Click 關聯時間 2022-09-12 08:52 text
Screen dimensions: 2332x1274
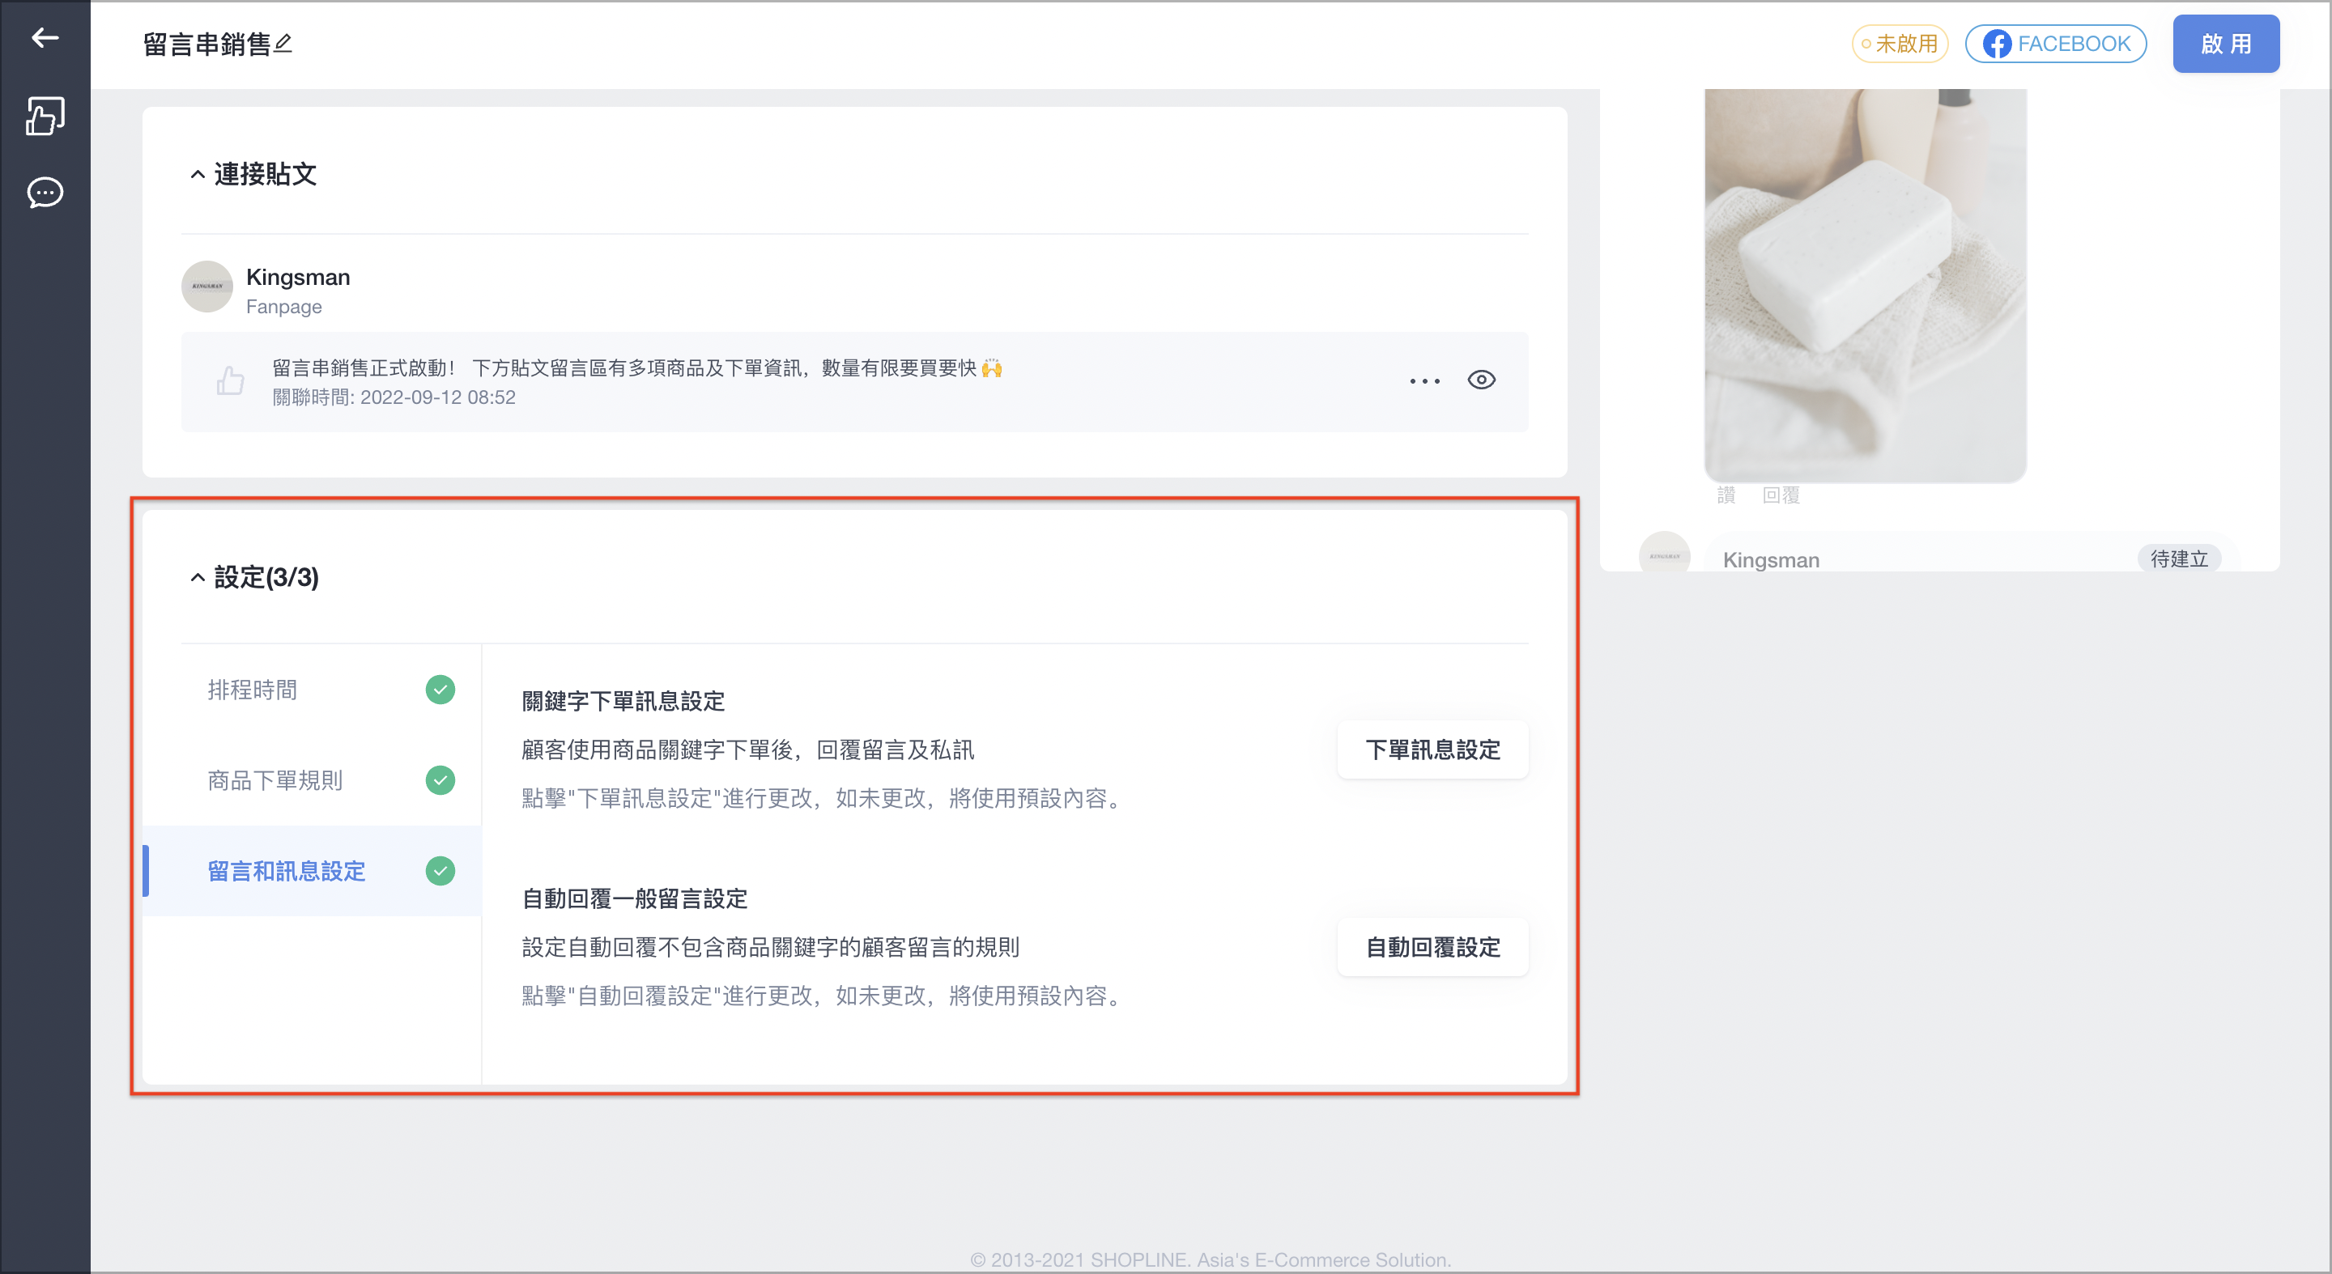pyautogui.click(x=394, y=397)
